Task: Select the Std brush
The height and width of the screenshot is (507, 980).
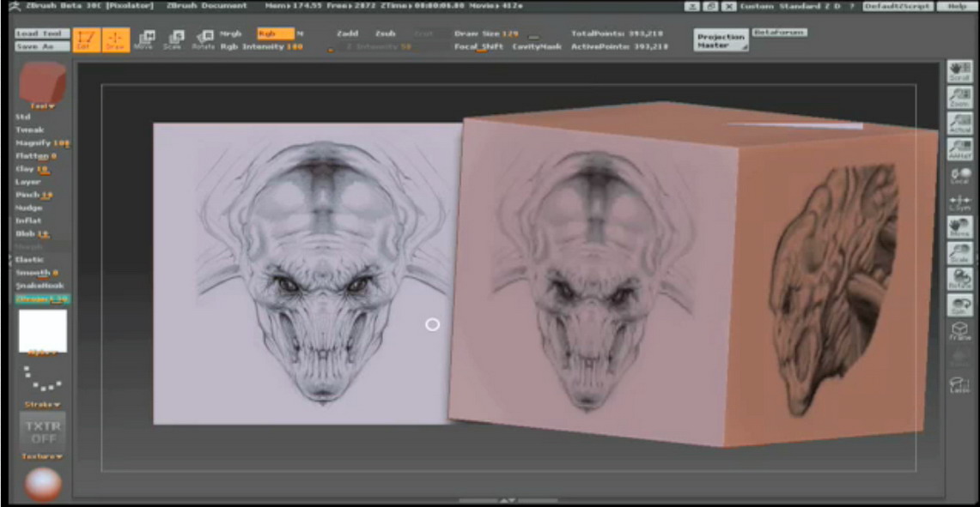Action: click(x=22, y=117)
